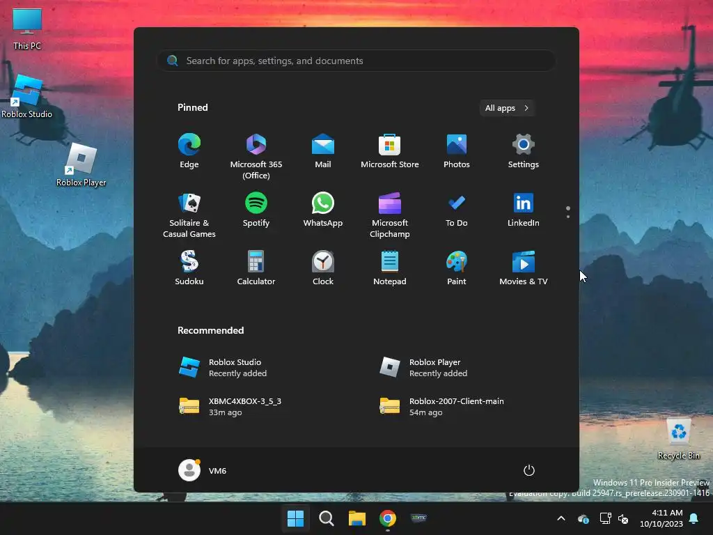Launch Sudoku game
The width and height of the screenshot is (713, 535).
point(189,268)
